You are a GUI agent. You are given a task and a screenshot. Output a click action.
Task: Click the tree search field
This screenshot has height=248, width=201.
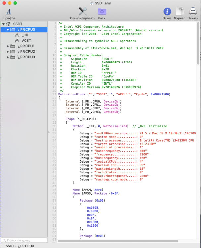(x=24, y=240)
